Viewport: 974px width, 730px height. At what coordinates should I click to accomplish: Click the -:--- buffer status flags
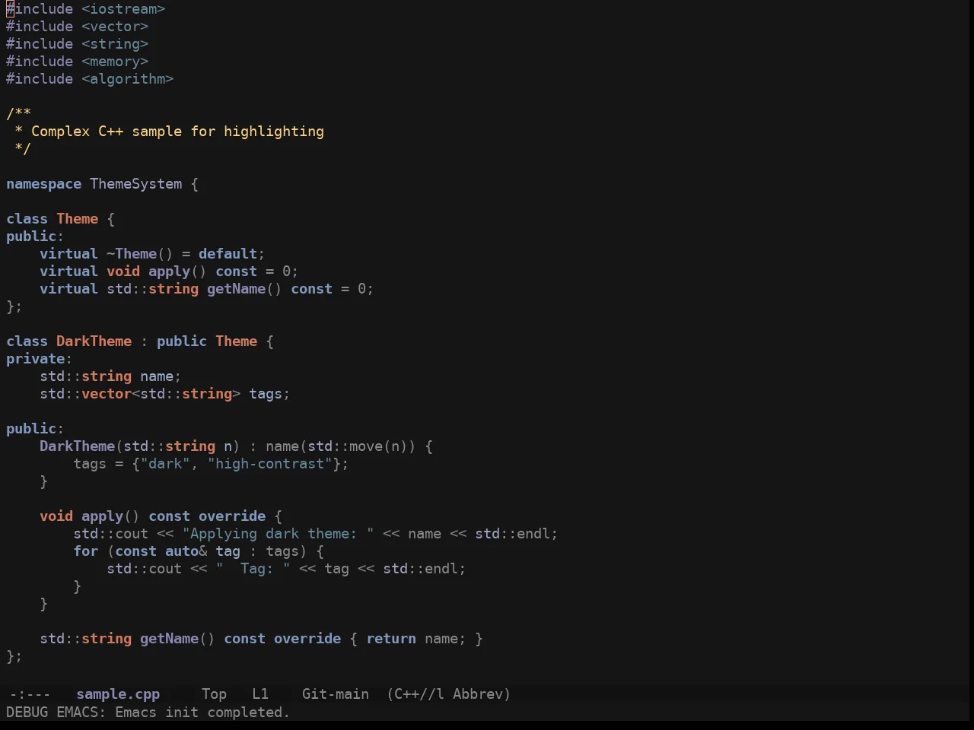[x=30, y=694]
